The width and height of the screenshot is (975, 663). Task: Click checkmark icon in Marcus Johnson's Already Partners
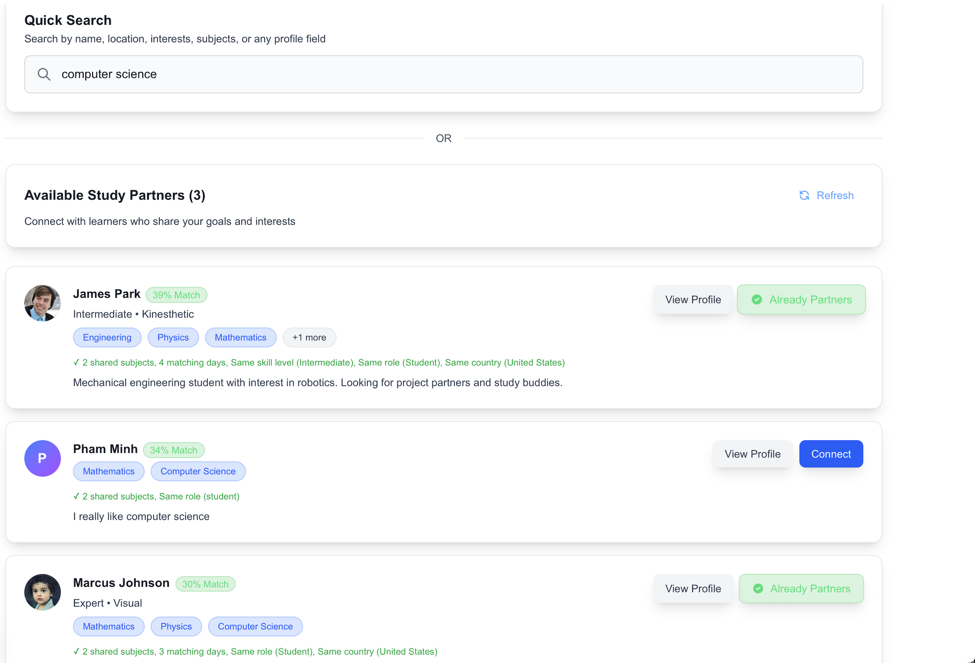click(x=758, y=588)
